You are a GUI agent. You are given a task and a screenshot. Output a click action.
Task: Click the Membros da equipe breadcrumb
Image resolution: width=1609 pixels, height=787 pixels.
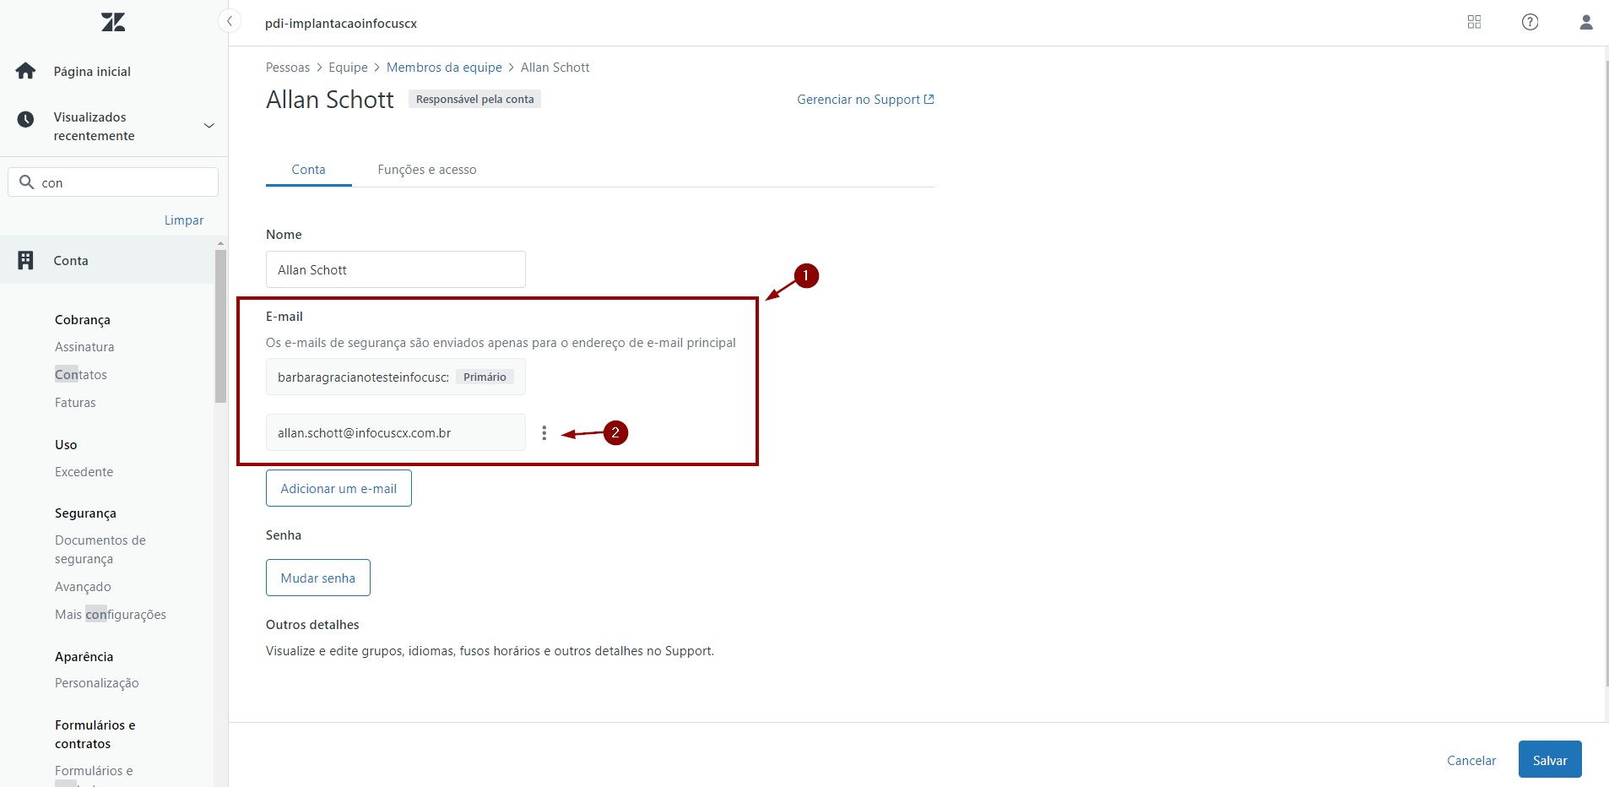coord(444,68)
